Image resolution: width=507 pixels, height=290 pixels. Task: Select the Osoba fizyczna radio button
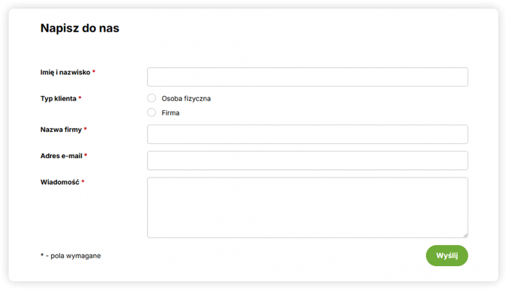coord(152,98)
